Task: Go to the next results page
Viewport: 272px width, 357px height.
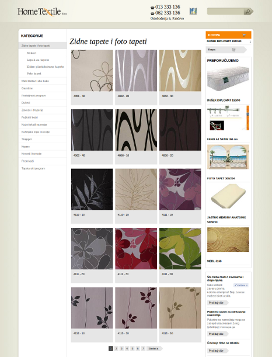Action: click(x=155, y=349)
